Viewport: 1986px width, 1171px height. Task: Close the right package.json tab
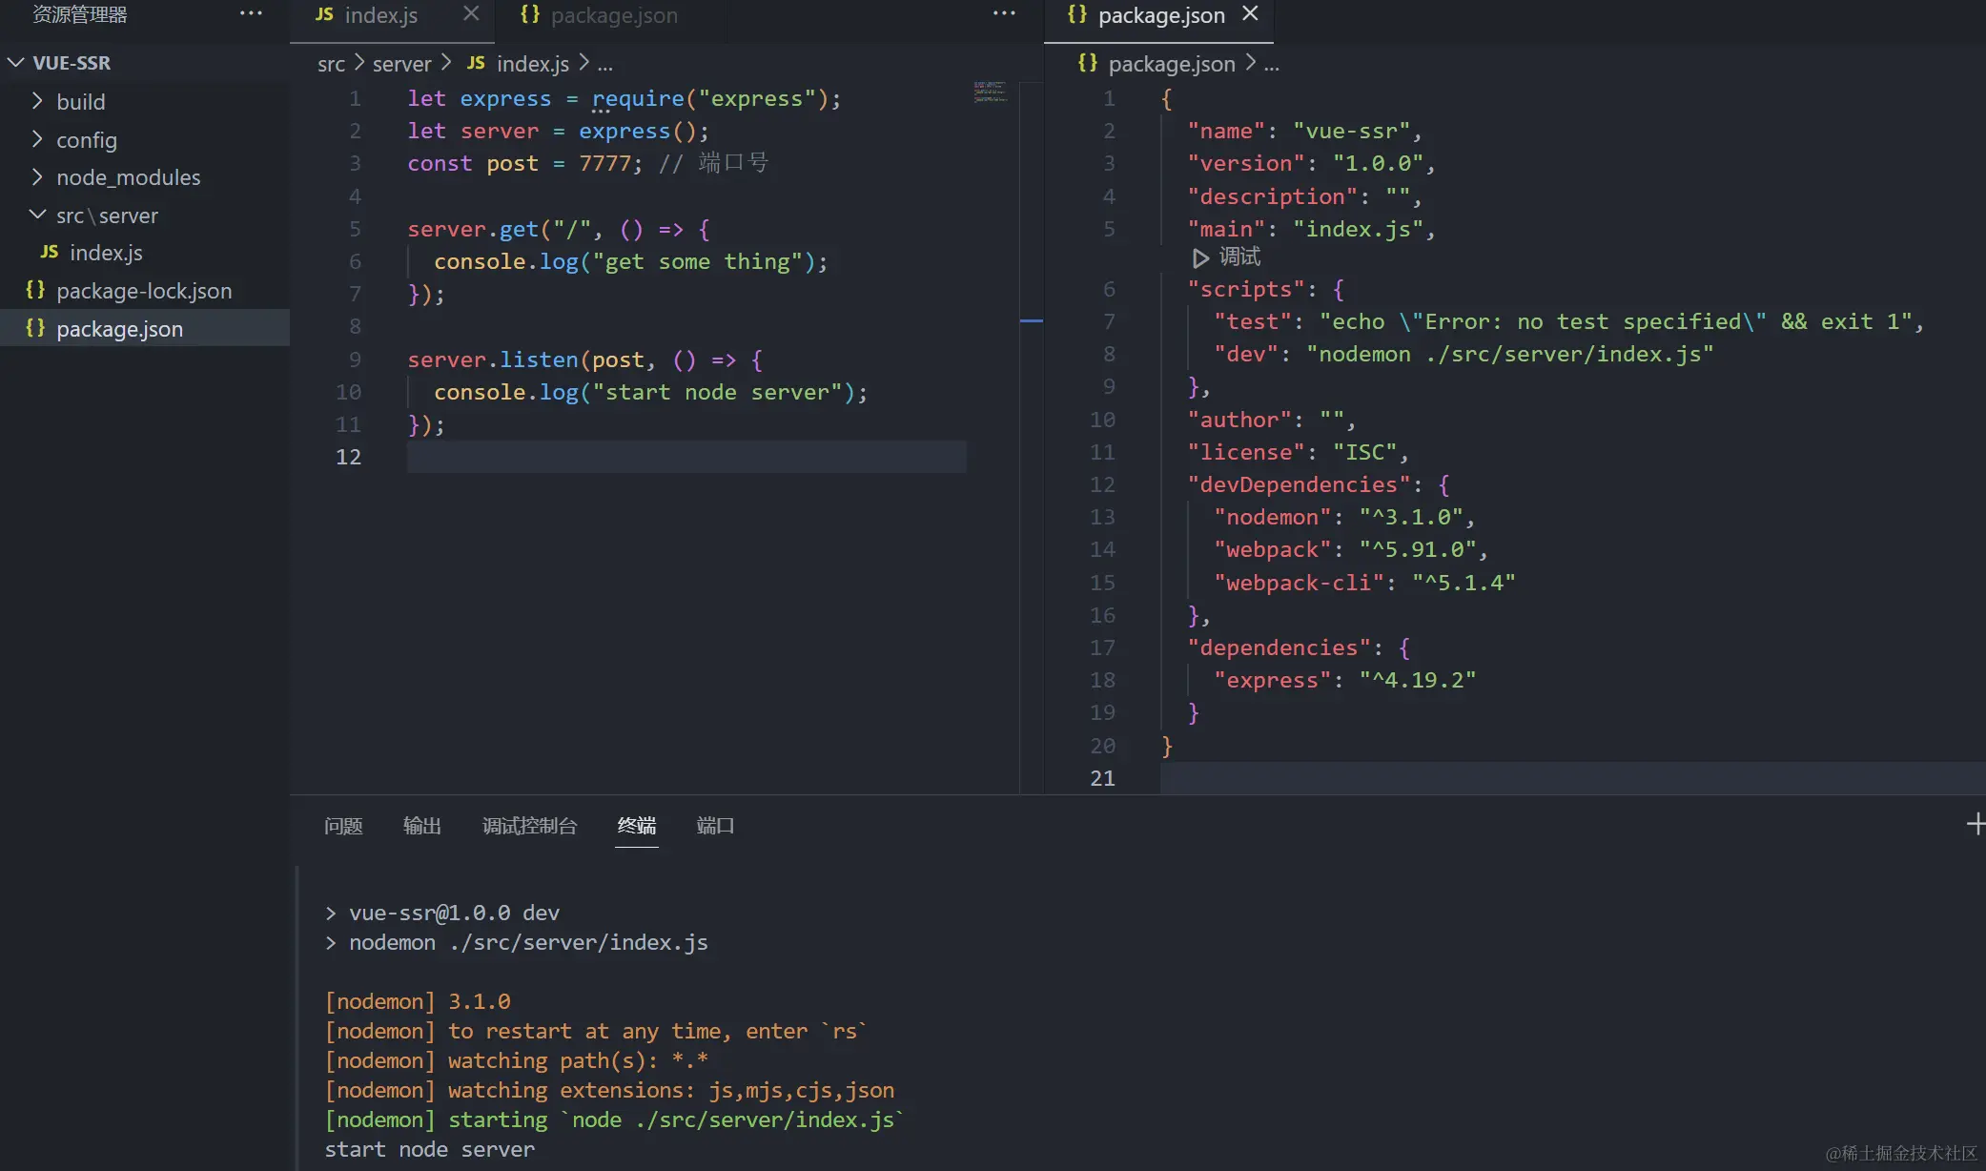(1250, 13)
